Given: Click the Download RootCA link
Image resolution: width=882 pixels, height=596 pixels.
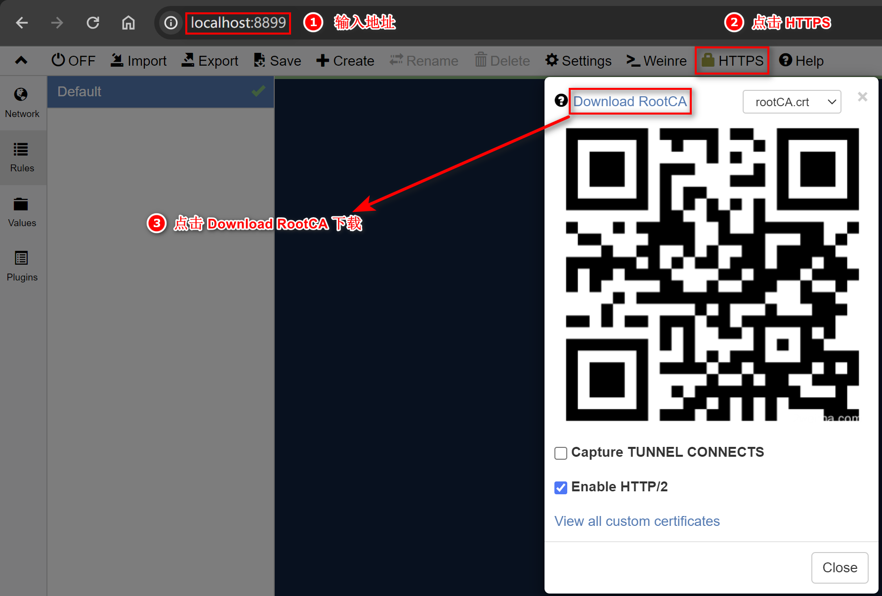Looking at the screenshot, I should pyautogui.click(x=630, y=101).
